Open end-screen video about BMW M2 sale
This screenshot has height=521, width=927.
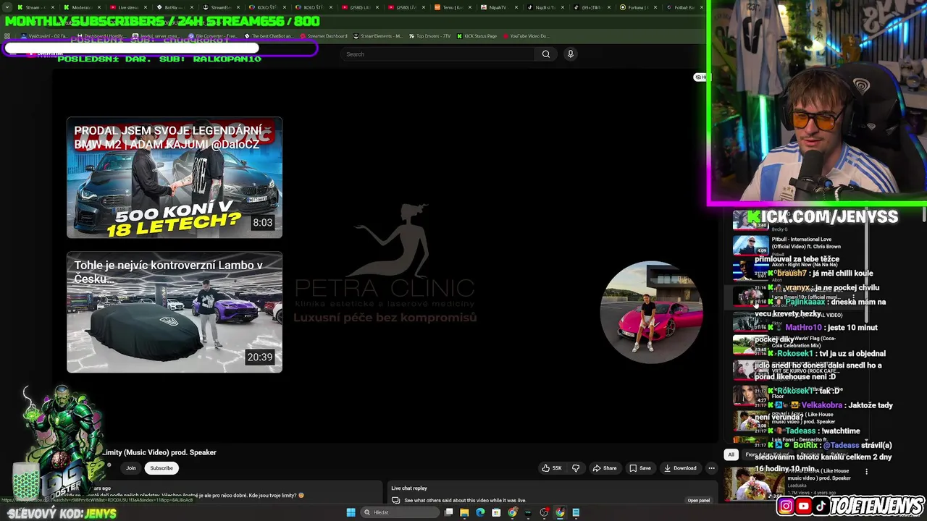[x=175, y=178]
